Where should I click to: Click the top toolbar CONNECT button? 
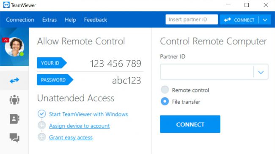[x=239, y=20]
